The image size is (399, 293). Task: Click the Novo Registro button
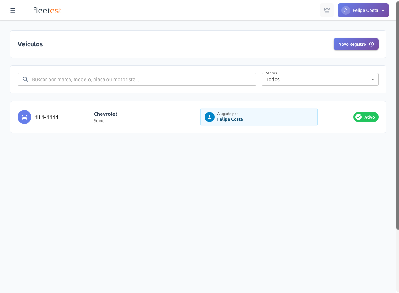[x=352, y=44]
